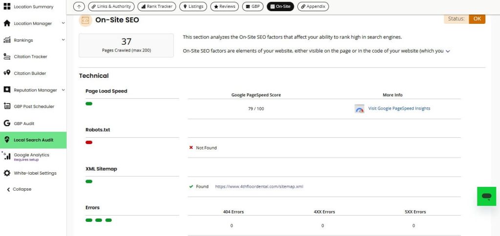Expand Reputation Manager submenu chevron
This screenshot has height=236, width=500.
[63, 90]
